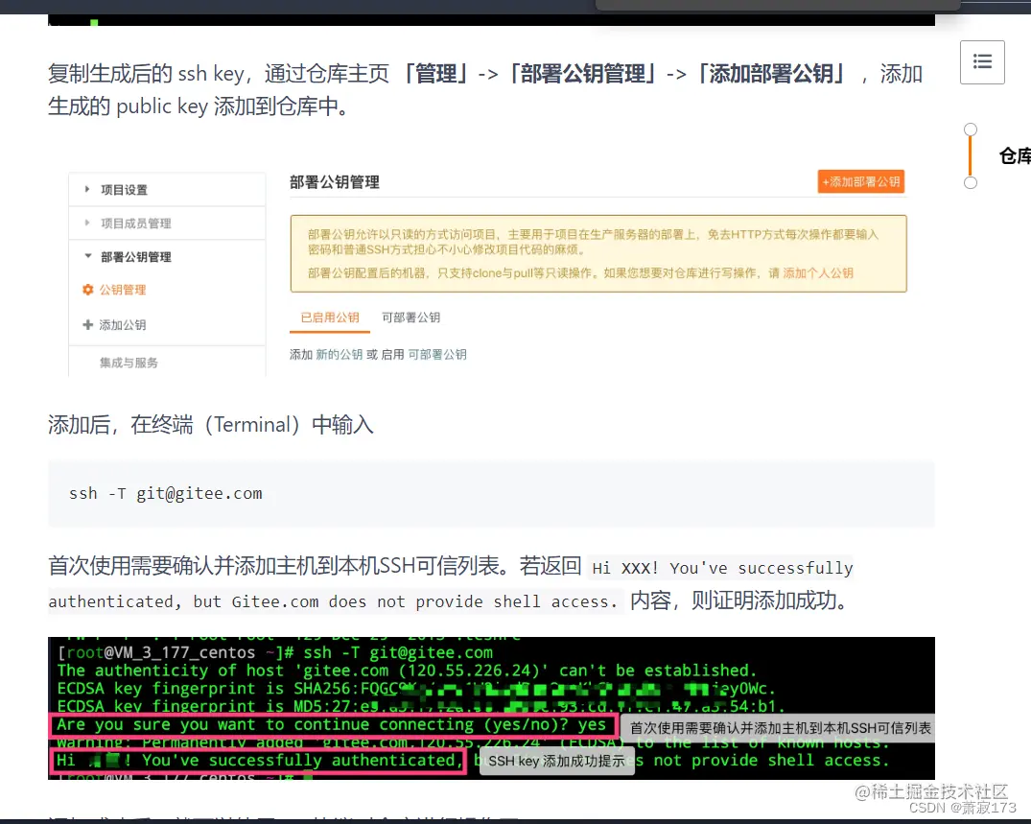This screenshot has width=1031, height=824.
Task: Click the 仓库 anchor in right navigation
Action: click(x=1014, y=156)
